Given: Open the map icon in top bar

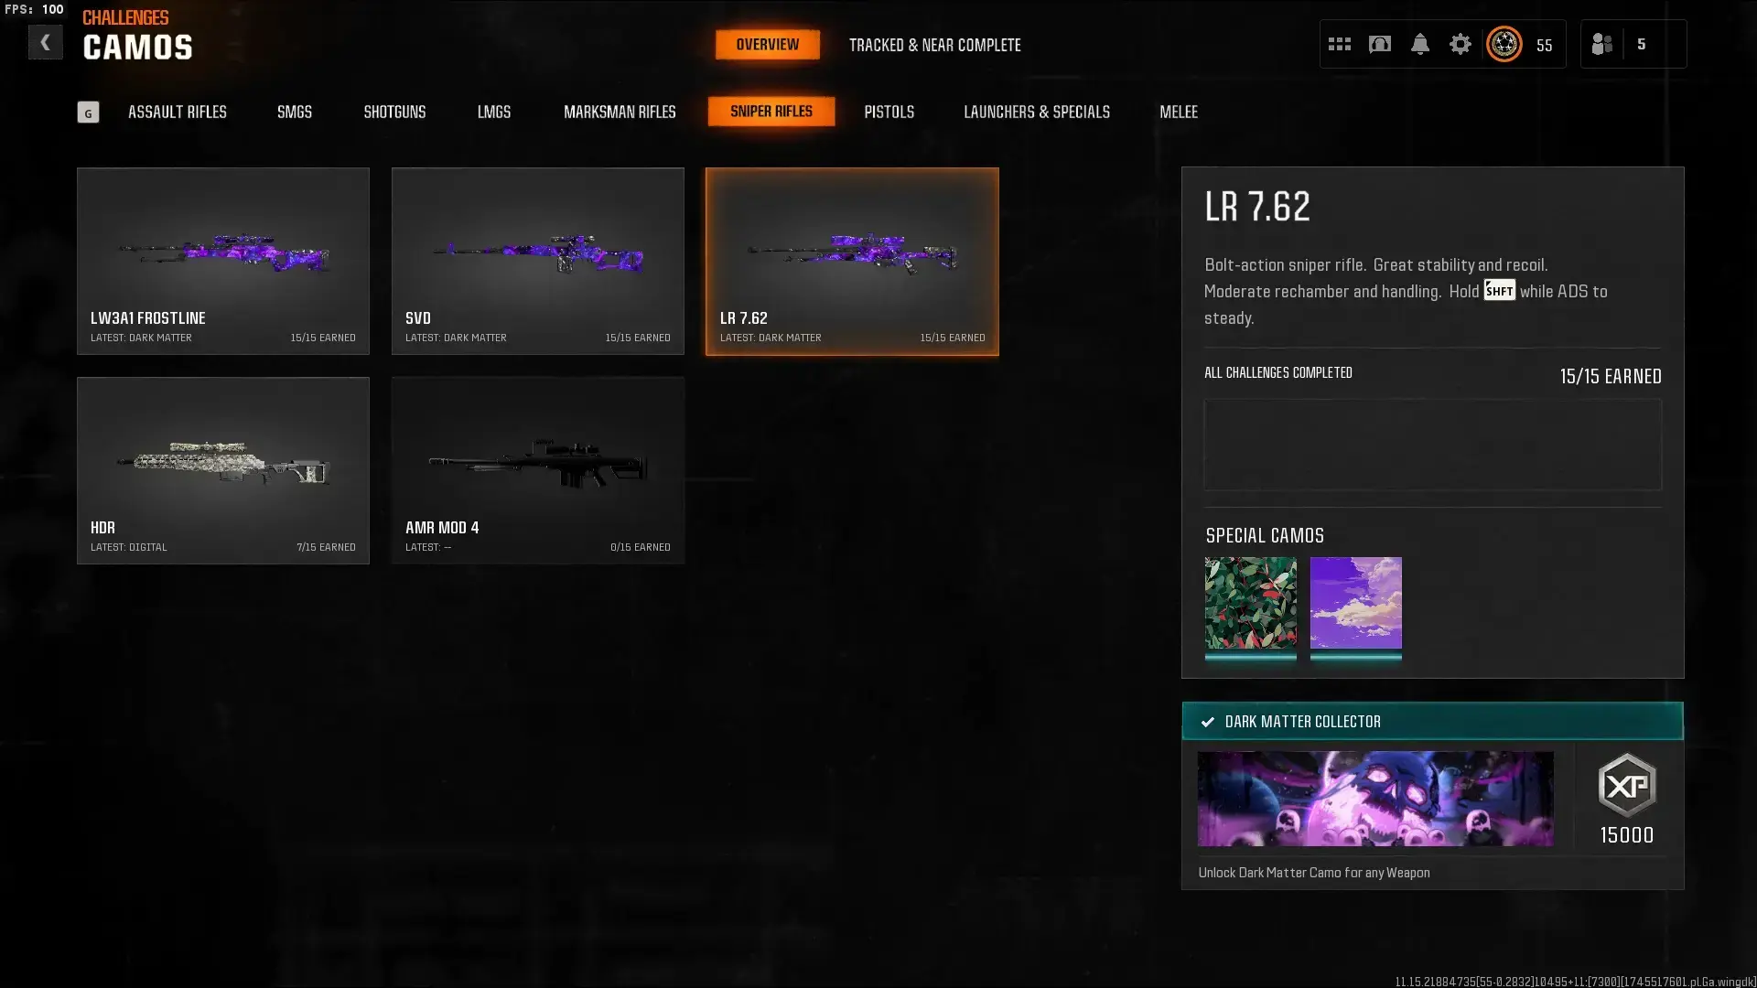Looking at the screenshot, I should click(1379, 44).
